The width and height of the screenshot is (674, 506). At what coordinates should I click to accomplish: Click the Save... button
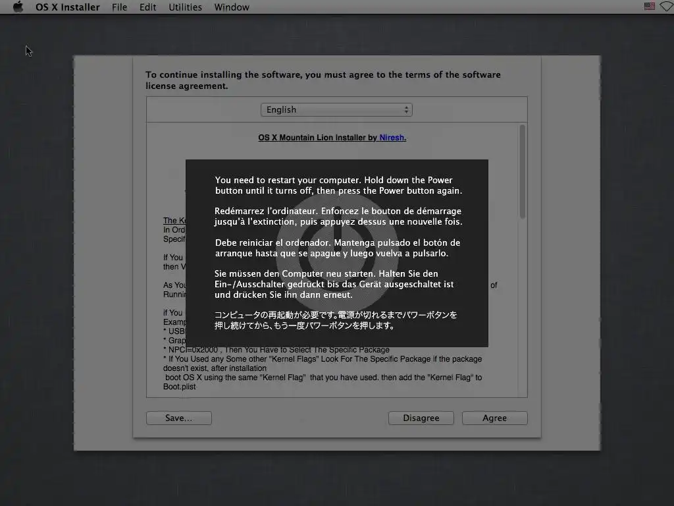point(179,418)
